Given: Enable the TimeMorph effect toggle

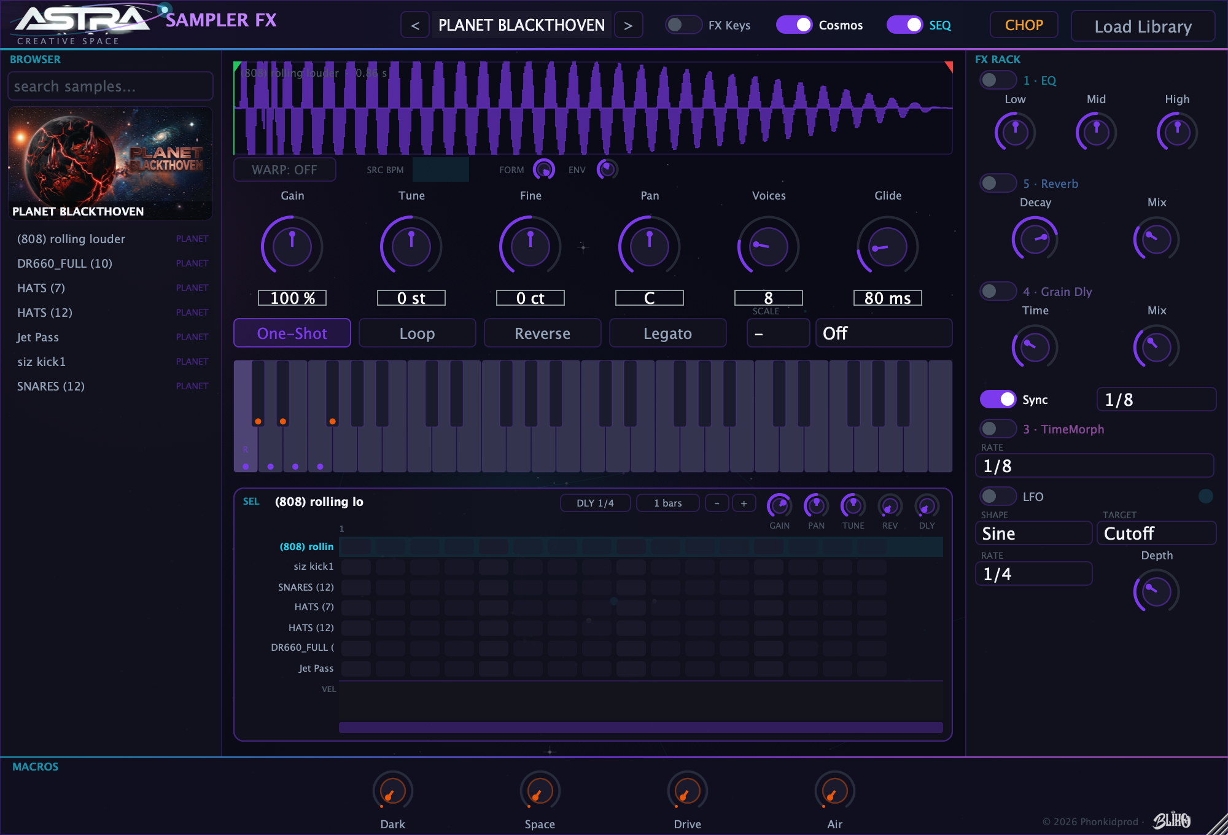Looking at the screenshot, I should [x=998, y=429].
